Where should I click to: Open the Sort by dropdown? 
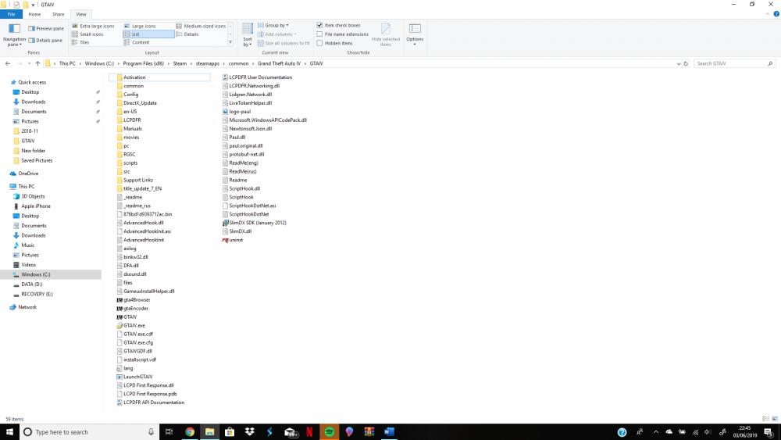point(248,35)
